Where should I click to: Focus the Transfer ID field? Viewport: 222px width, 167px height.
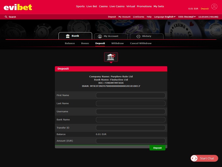click(131, 128)
